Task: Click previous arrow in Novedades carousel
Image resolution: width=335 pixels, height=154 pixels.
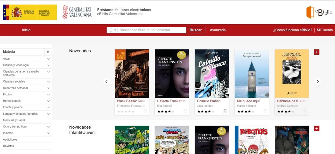Action: click(x=106, y=82)
